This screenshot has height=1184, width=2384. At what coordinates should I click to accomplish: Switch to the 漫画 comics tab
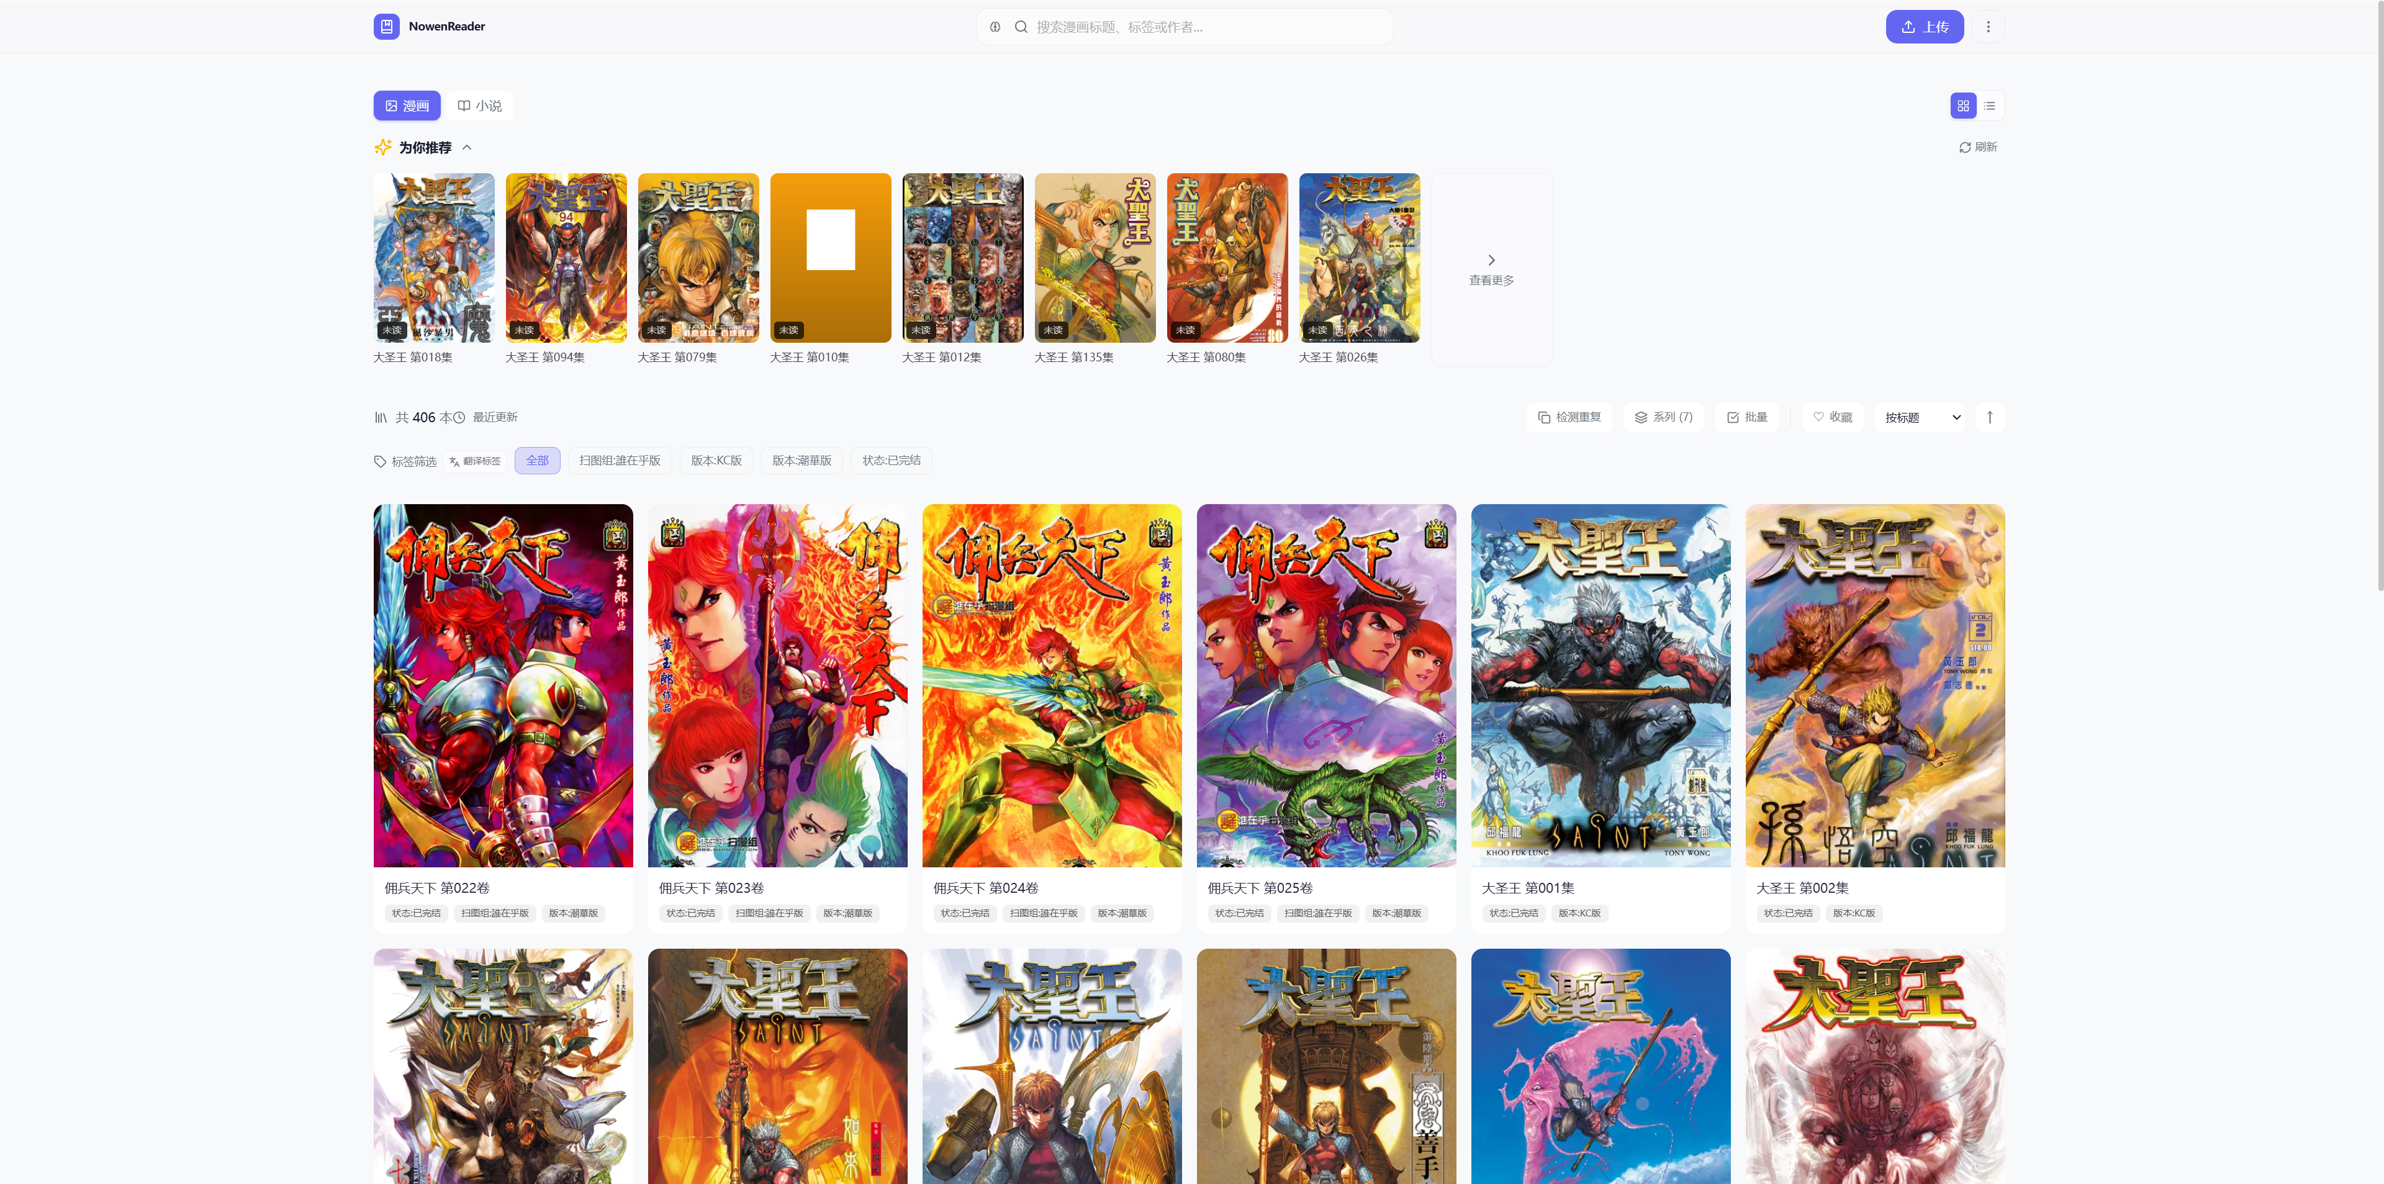point(407,106)
